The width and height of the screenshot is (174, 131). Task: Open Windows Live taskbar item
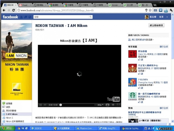86,129
